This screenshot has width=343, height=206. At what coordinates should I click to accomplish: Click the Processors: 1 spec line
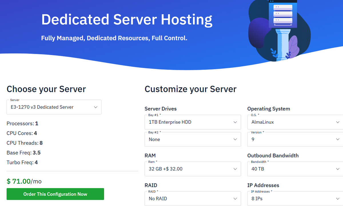22,124
